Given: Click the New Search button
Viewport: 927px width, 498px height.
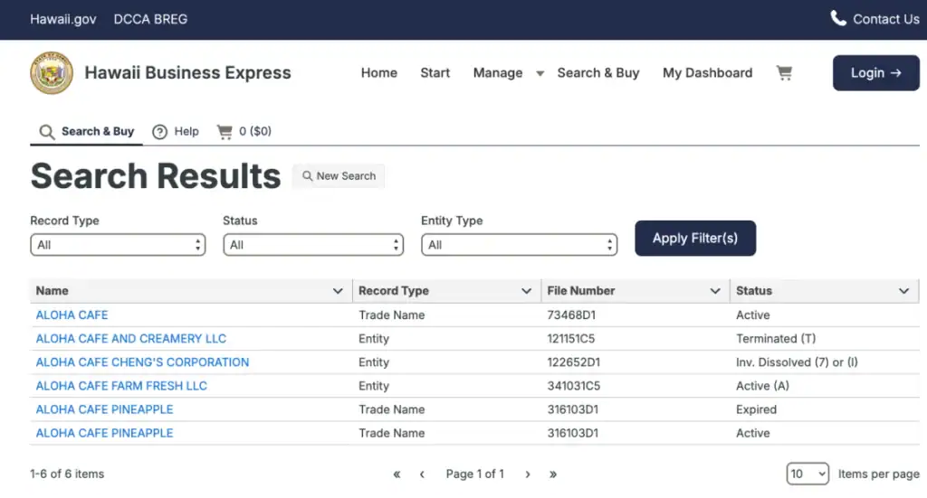Looking at the screenshot, I should click(339, 176).
